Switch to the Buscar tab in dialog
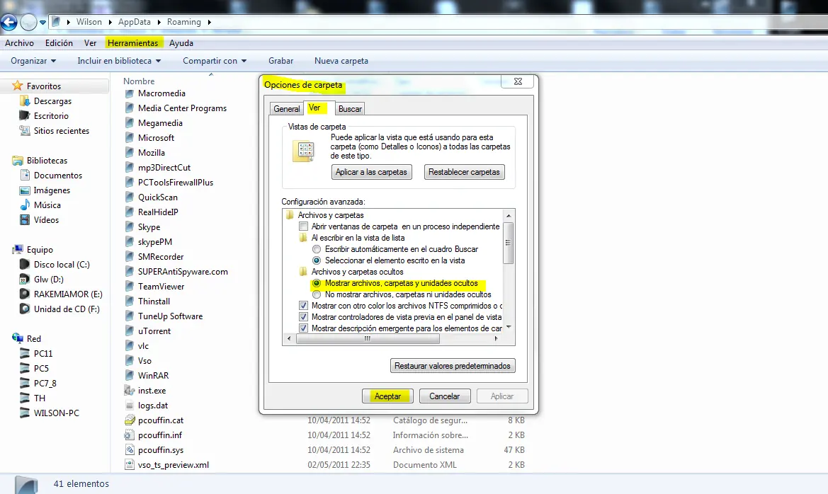Screen dimensions: 828x494 350,109
